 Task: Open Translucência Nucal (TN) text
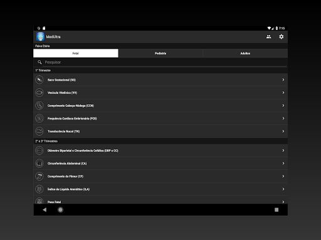point(63,131)
